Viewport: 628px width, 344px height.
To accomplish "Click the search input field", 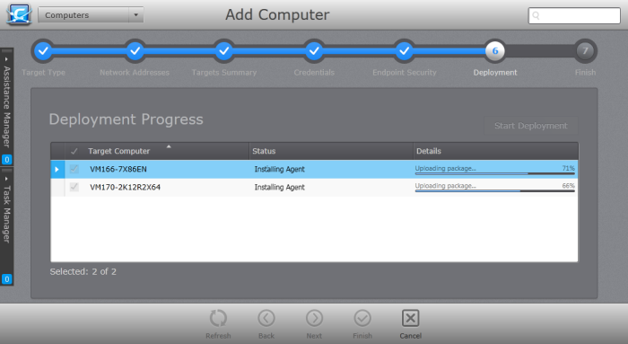I will [574, 15].
